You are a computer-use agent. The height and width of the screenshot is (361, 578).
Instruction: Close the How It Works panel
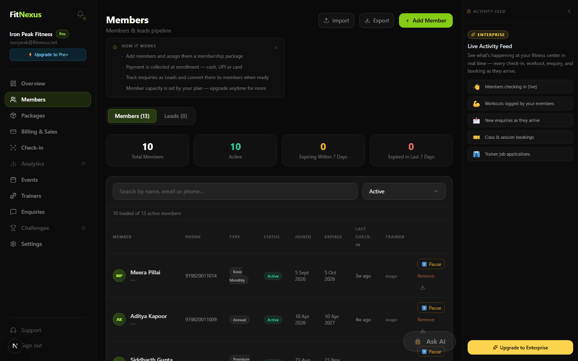pyautogui.click(x=276, y=47)
